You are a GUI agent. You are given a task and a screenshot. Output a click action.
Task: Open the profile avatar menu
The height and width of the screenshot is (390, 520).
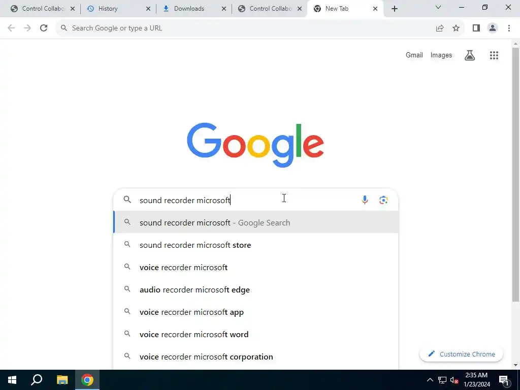pyautogui.click(x=493, y=28)
